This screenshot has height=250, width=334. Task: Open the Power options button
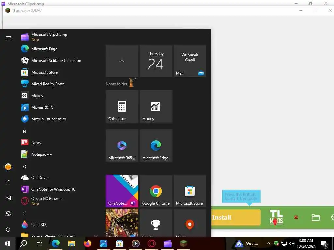click(x=8, y=229)
